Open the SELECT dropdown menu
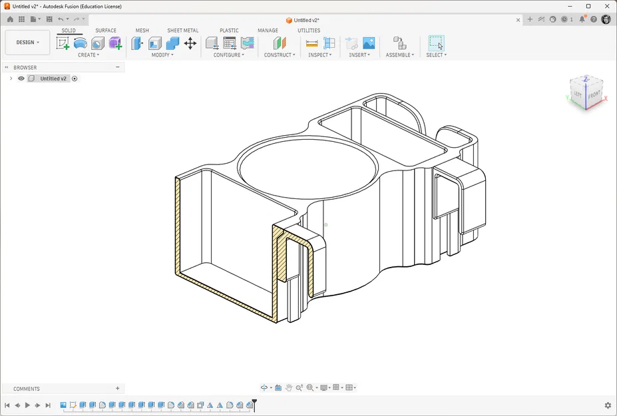 (436, 55)
